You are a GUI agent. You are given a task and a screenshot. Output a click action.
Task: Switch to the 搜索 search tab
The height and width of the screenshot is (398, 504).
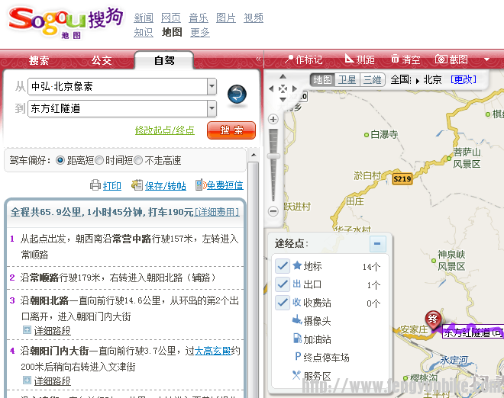39,60
